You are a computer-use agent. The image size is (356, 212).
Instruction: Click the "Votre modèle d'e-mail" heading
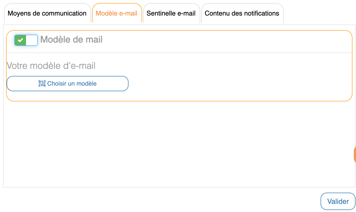pos(51,66)
